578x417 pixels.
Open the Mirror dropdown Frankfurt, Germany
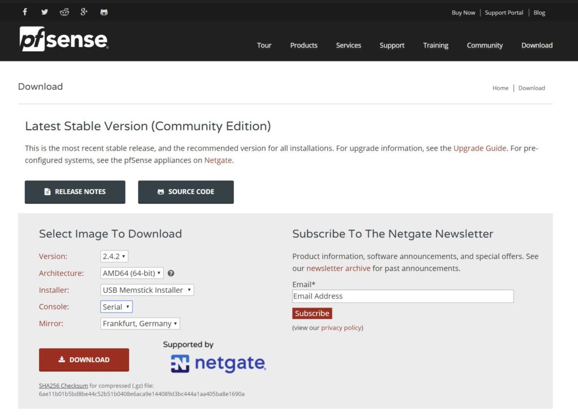click(140, 323)
